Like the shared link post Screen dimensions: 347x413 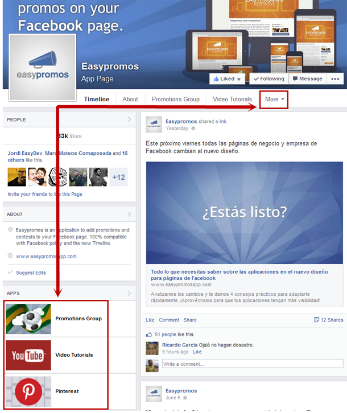[x=150, y=320]
